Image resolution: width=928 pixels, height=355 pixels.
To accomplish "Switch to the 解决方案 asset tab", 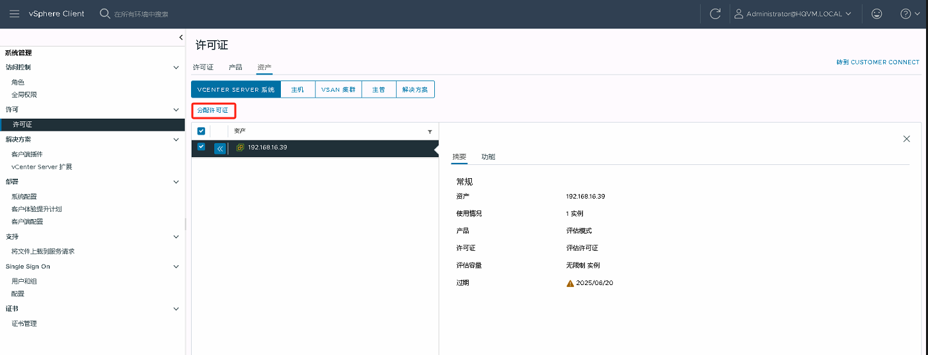I will pos(415,90).
